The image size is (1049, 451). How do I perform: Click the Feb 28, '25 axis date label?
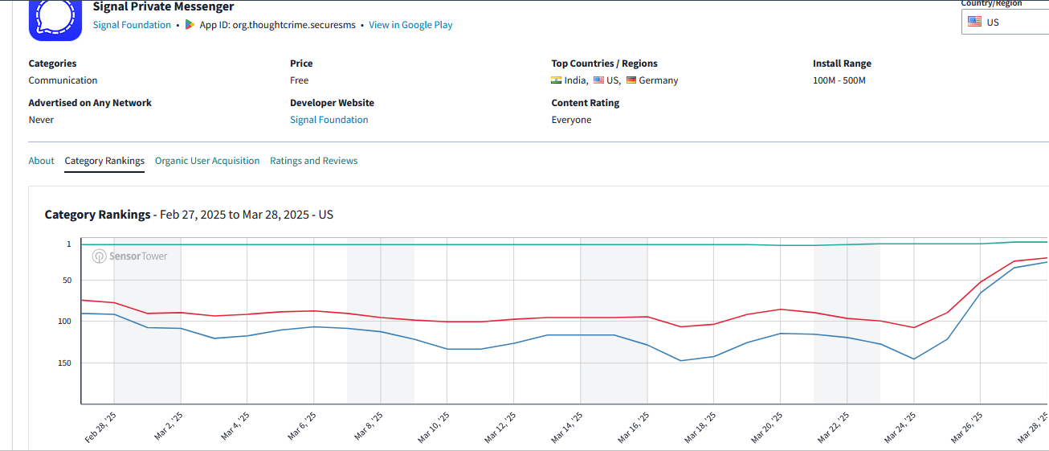click(x=100, y=428)
